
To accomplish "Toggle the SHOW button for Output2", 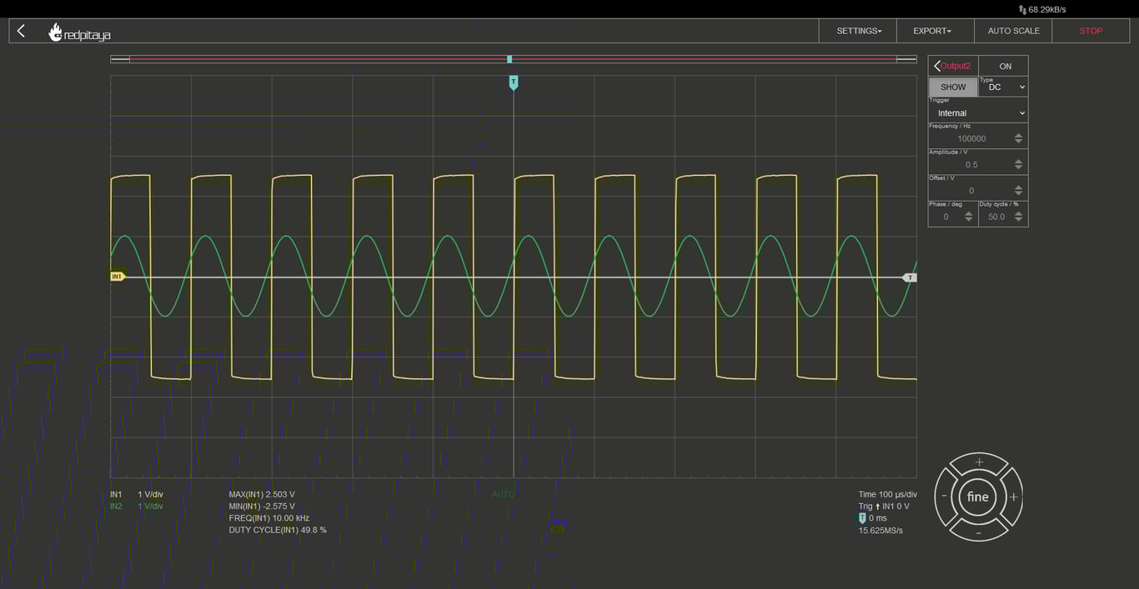I will (953, 87).
